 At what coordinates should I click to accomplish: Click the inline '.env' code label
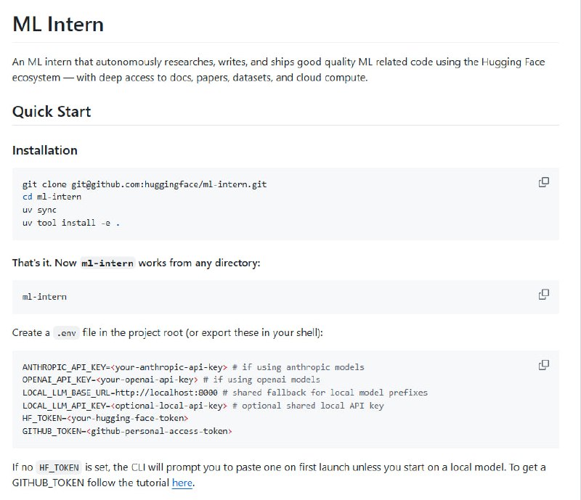point(66,333)
